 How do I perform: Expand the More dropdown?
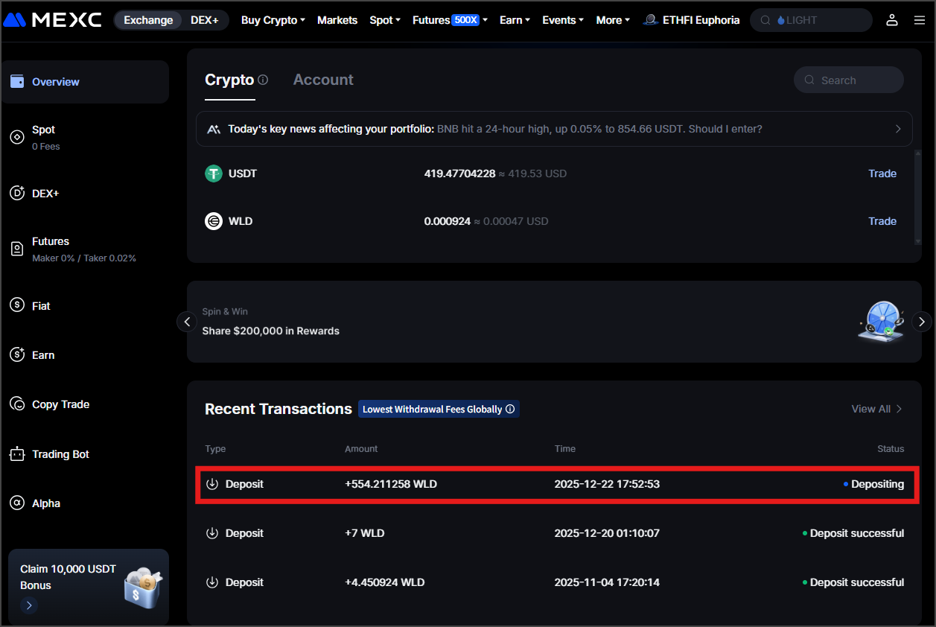613,20
